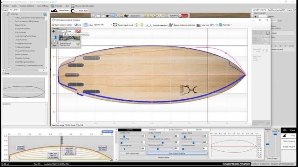The width and height of the screenshot is (298, 167).
Task: Click the first green up-down arrows icon
Action: [x=136, y=25]
